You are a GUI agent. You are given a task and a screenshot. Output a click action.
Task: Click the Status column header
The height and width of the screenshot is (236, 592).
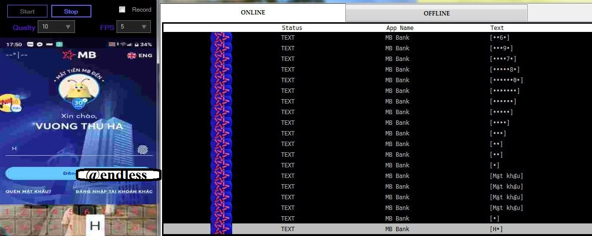point(292,28)
